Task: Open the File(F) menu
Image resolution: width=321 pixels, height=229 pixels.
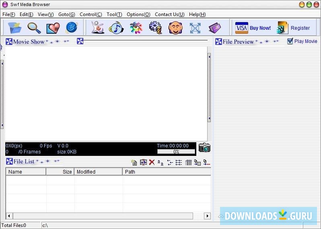Action: (x=8, y=14)
